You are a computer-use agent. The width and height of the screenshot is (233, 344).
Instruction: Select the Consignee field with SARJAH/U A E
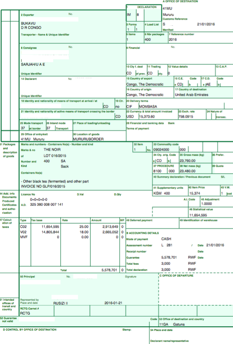pyautogui.click(x=33, y=64)
